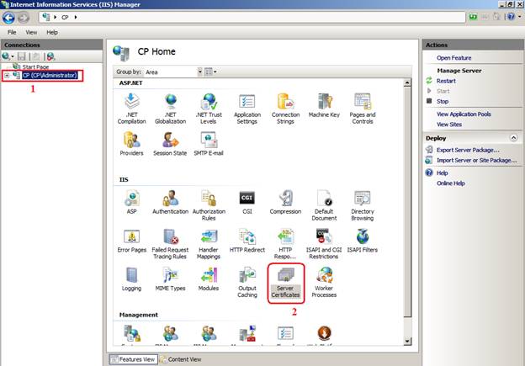Open Default Document feature

324,205
